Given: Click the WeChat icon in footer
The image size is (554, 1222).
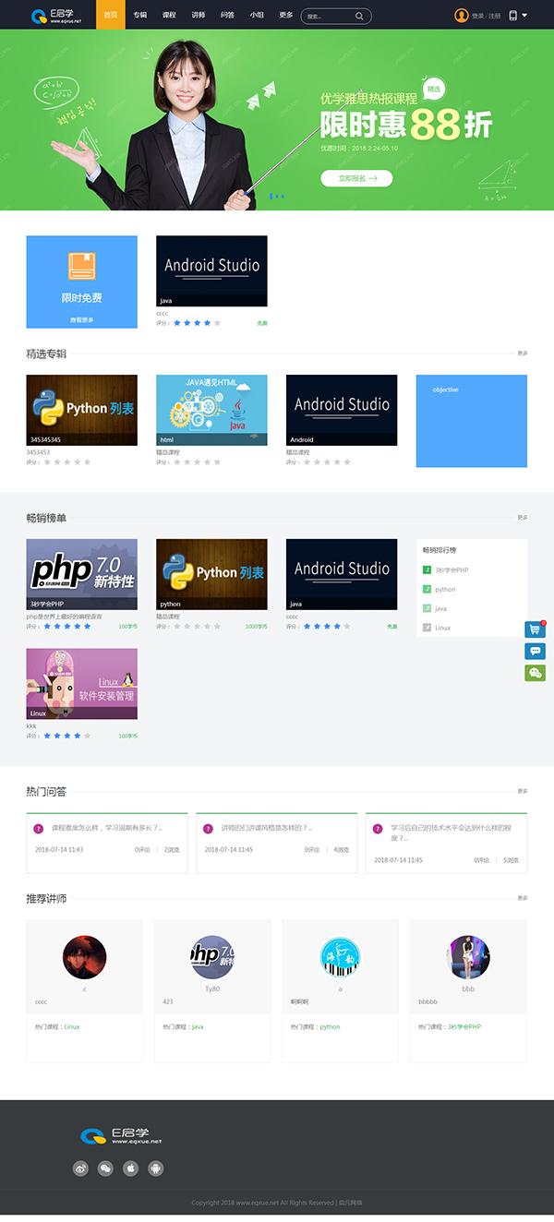Looking at the screenshot, I should [x=105, y=1168].
